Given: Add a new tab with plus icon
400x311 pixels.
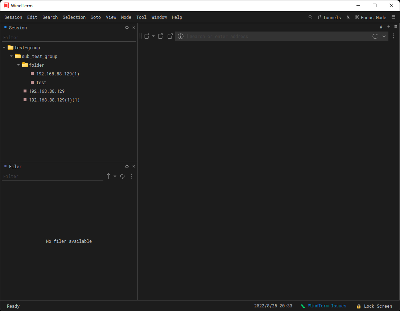Looking at the screenshot, I should [x=389, y=26].
